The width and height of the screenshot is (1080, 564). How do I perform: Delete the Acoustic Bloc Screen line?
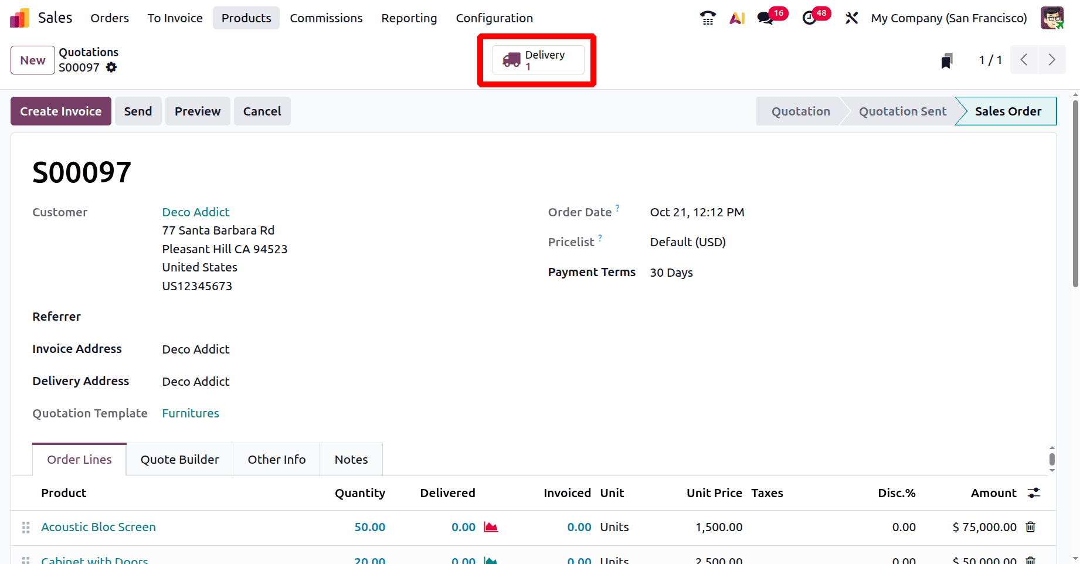(x=1030, y=527)
